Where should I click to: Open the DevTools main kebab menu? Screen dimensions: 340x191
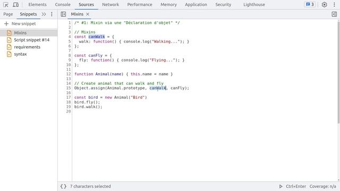tap(334, 5)
